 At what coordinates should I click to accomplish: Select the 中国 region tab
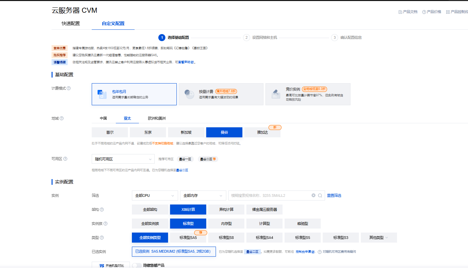[x=103, y=118]
